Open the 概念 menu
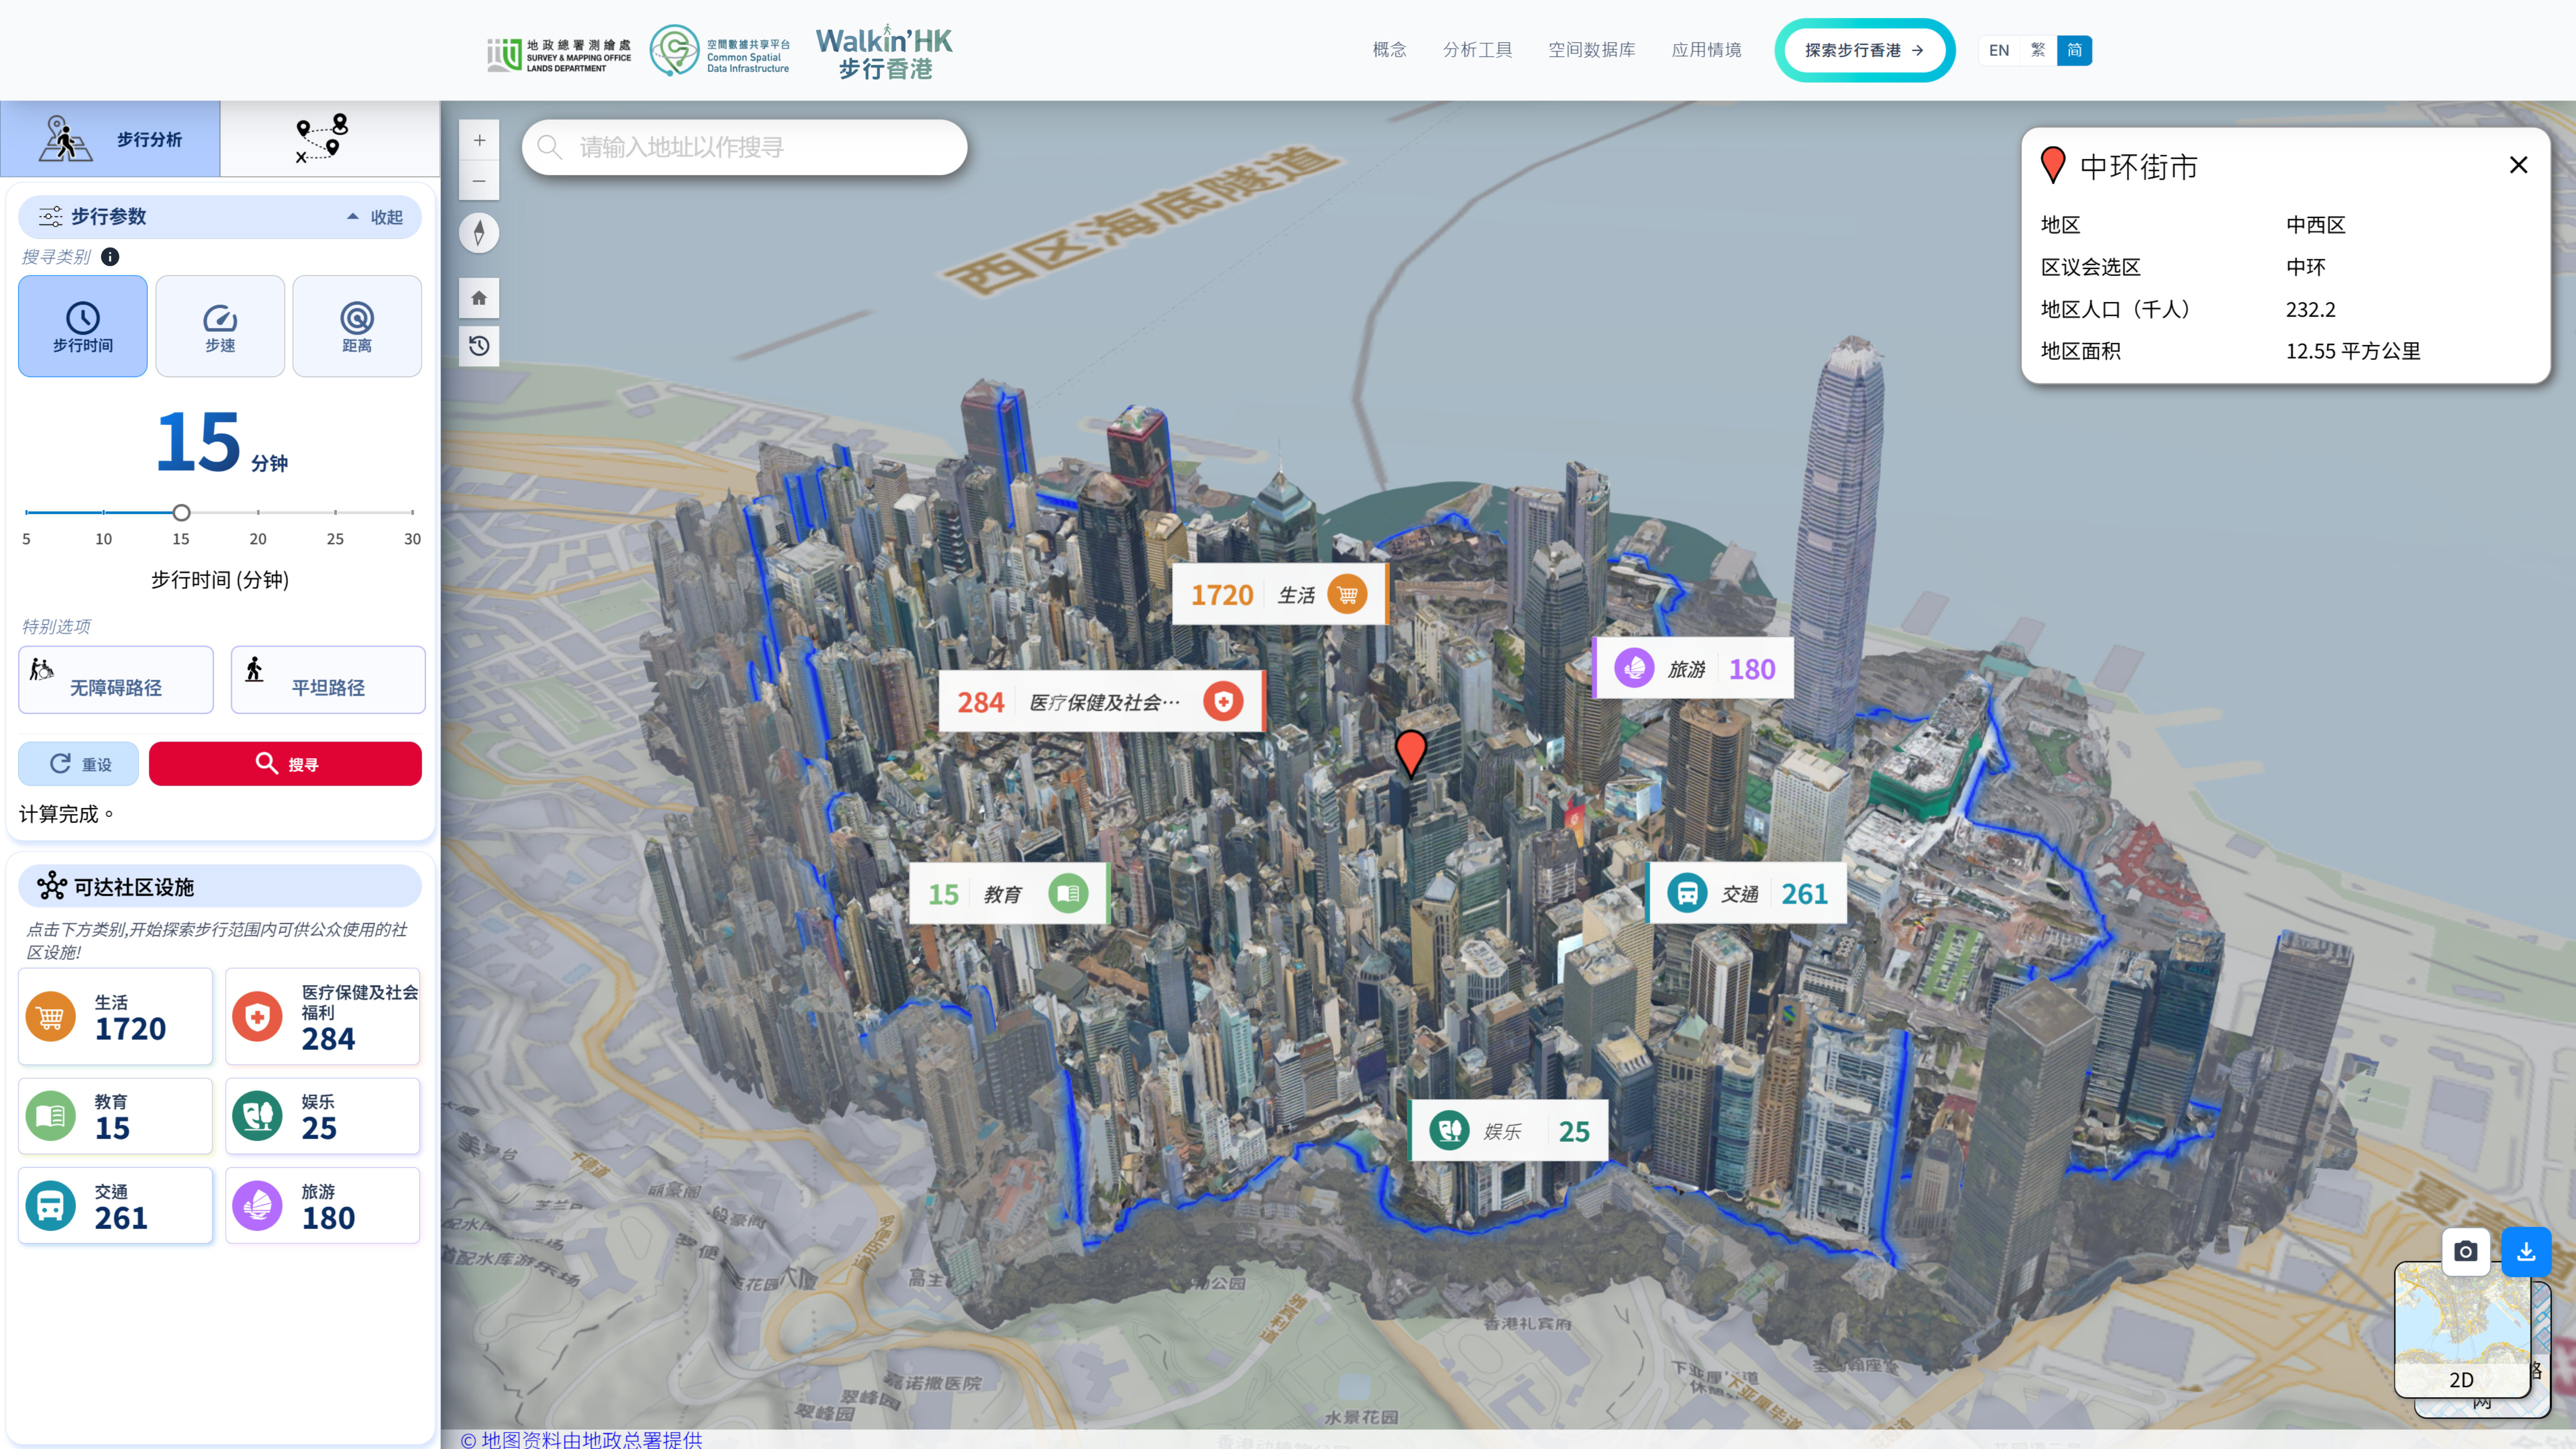2576x1449 pixels. [1389, 50]
